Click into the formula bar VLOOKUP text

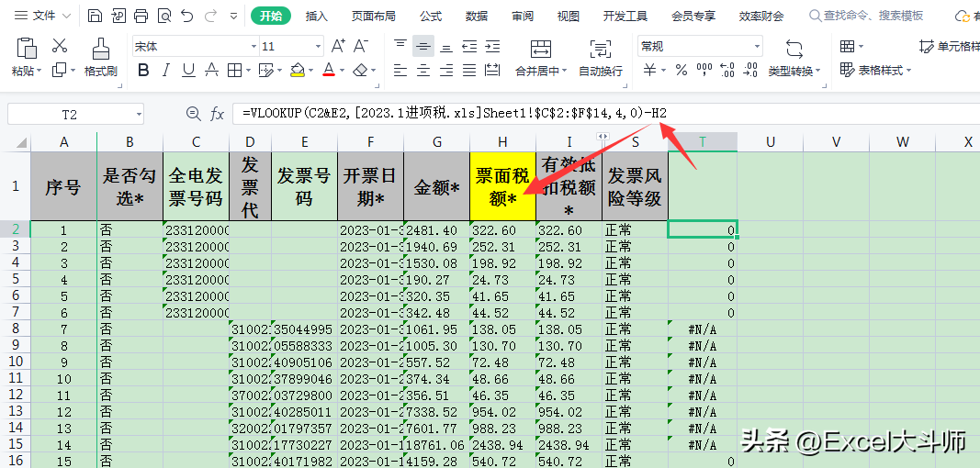point(455,114)
